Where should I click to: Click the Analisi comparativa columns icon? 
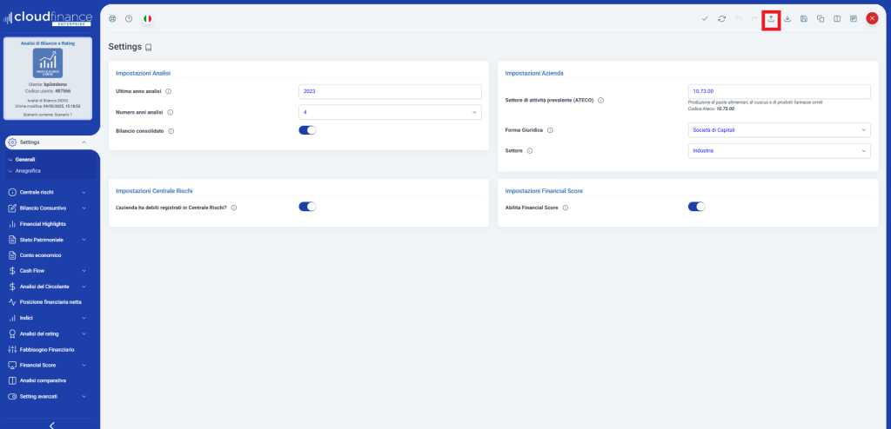(x=12, y=380)
